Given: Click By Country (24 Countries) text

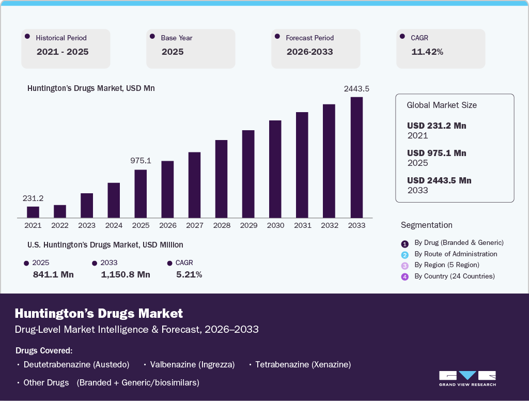Looking at the screenshot, I should [x=455, y=276].
